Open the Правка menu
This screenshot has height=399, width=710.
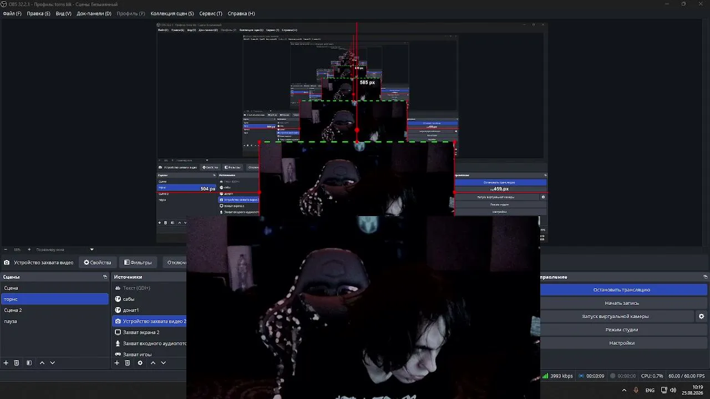point(38,13)
